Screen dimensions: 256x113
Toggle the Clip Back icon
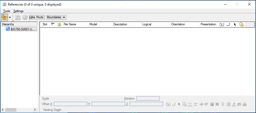click(201, 104)
